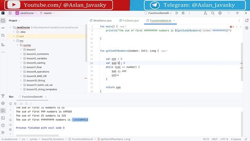Viewport: 250px width, 141px height.
Task: Click highlighted output -1243309312
Action: coord(80,120)
